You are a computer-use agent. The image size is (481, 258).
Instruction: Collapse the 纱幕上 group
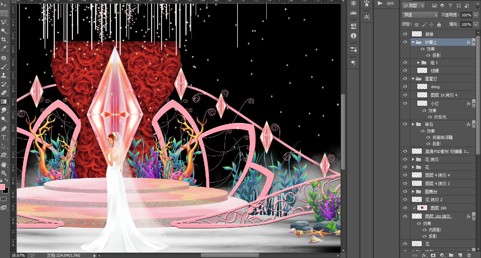(413, 42)
